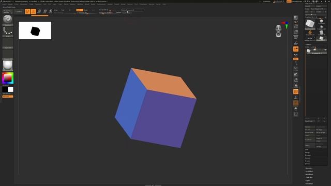Expand the Project subpalette
Screen dimensions: 331x186
[x=307, y=161]
